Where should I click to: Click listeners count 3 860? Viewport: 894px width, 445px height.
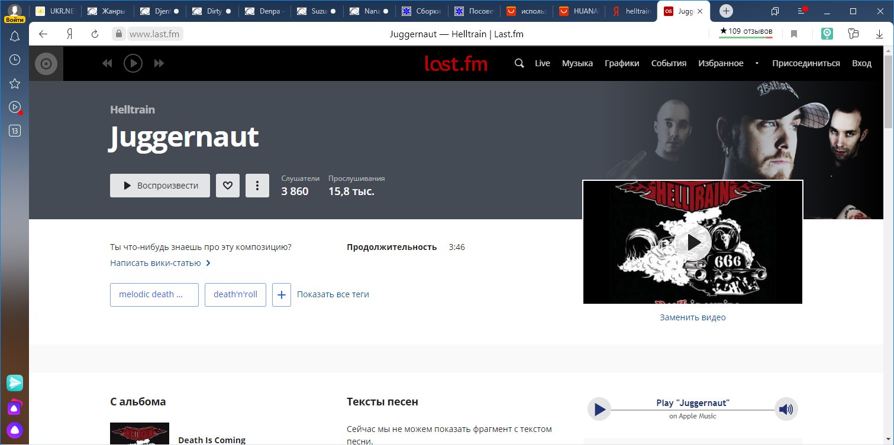tap(295, 191)
